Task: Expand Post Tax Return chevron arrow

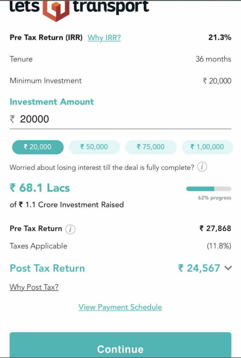Action: pos(228,268)
